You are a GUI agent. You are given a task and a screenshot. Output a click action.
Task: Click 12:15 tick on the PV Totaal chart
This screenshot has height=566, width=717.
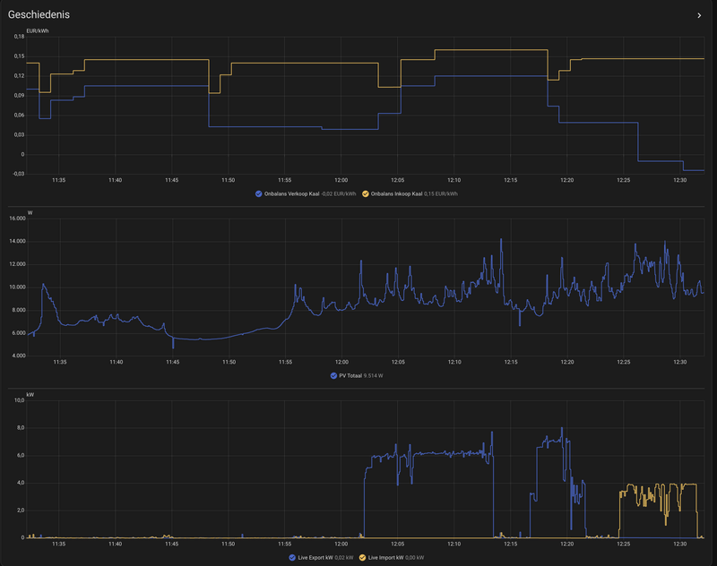[511, 362]
